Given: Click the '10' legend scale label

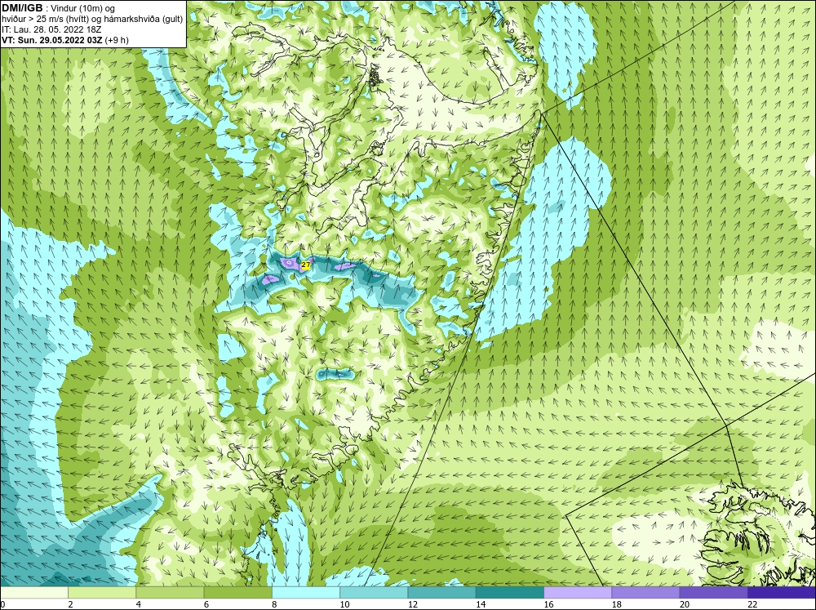Looking at the screenshot, I should [344, 604].
